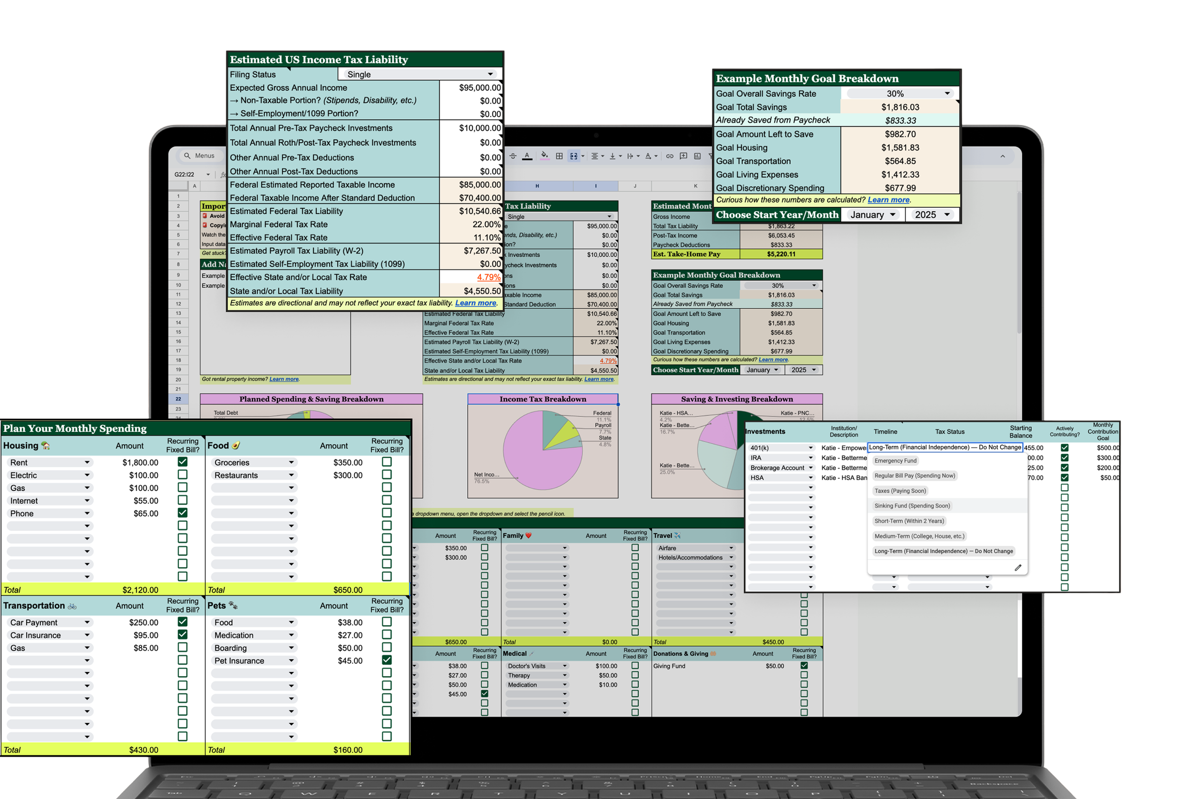Click the insert link icon
1189x799 pixels.
coord(669,156)
